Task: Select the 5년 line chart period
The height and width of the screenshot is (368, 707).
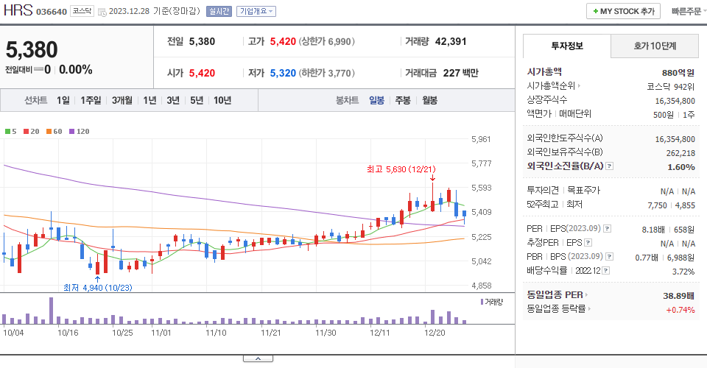Action: coord(197,100)
